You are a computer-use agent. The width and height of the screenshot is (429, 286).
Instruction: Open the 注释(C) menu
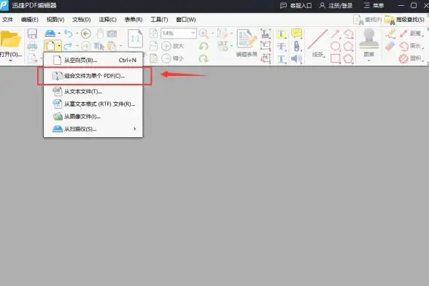(107, 20)
